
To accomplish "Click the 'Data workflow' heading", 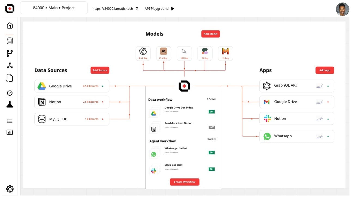I will [160, 100].
